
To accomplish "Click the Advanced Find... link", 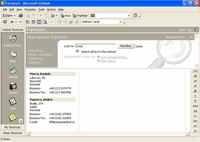I will 176,37.
